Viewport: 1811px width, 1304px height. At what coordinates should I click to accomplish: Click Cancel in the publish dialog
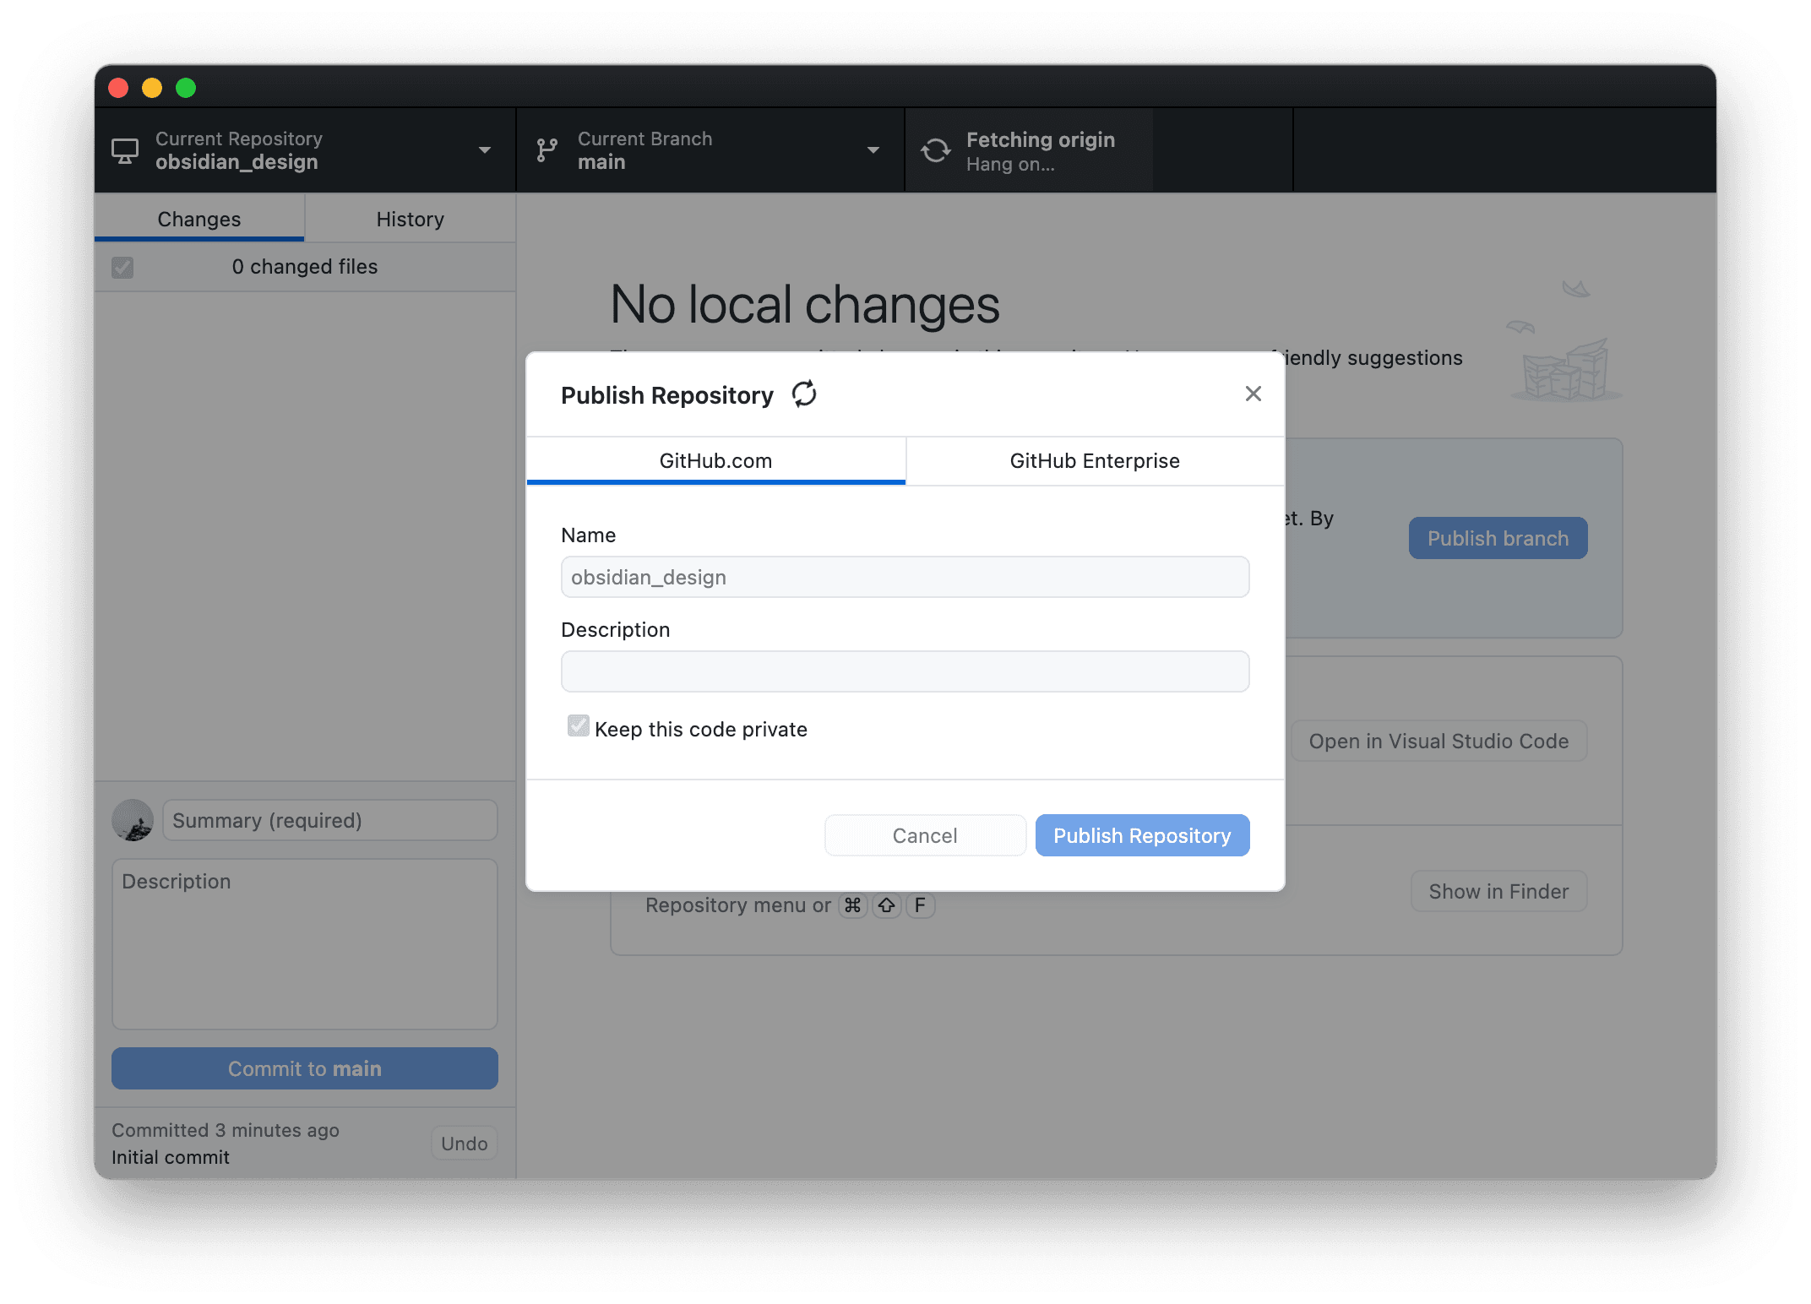point(925,835)
